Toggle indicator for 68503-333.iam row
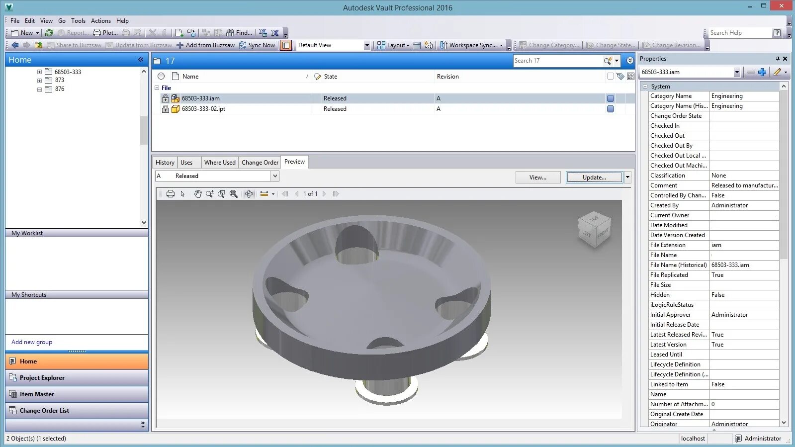Screen dimensions: 795x447 coord(611,98)
